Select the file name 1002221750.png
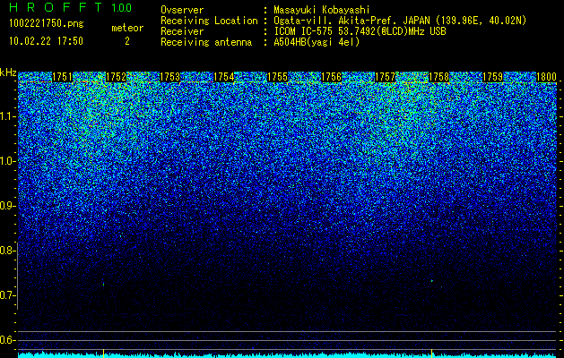The image size is (564, 358). 47,23
